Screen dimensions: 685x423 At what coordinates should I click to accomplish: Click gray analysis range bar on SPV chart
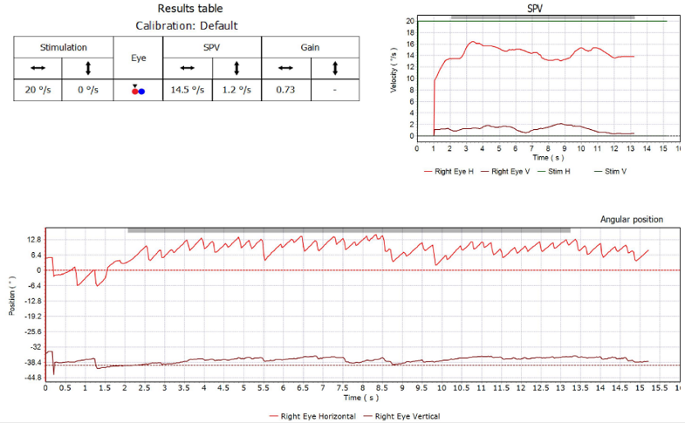click(x=543, y=17)
